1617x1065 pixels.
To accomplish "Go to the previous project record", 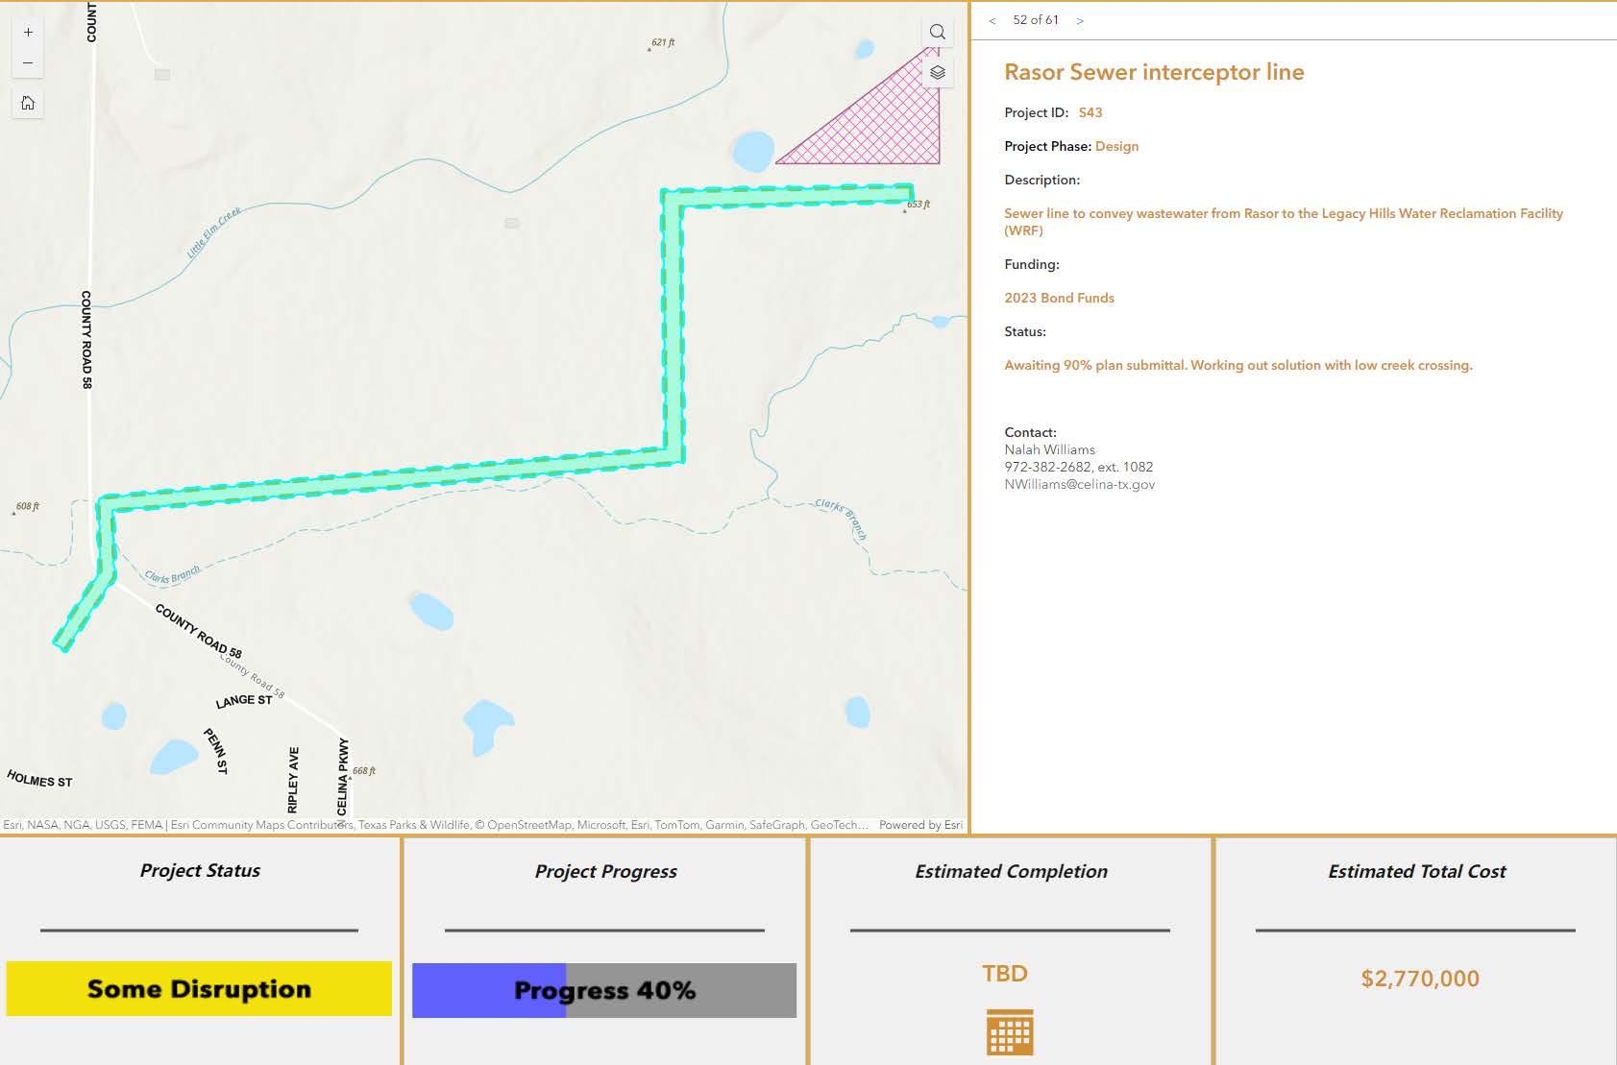I will click(x=992, y=20).
